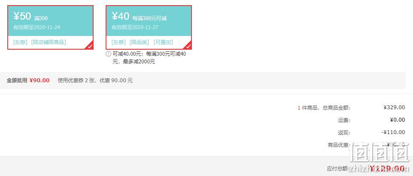413x176 pixels.
Task: Click the exclamation info icon below the ¥40 coupon
Action: pos(108,54)
